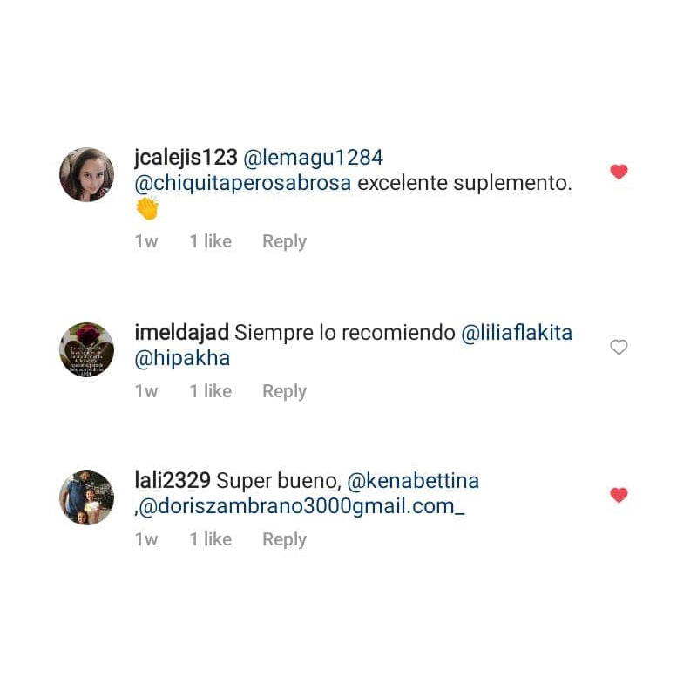Open the lali2329 username
The width and height of the screenshot is (697, 697).
pos(173,481)
